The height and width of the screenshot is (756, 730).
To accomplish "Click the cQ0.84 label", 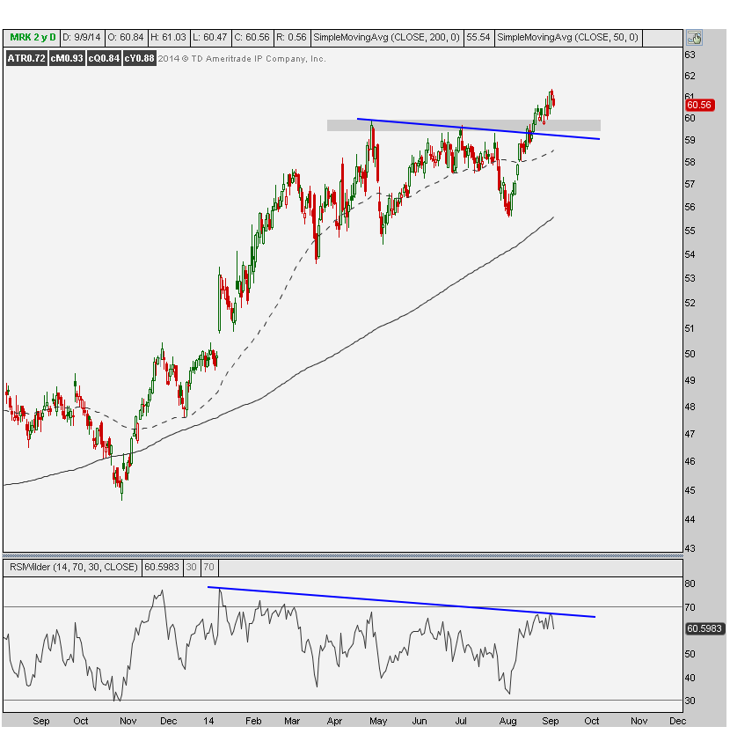I will pyautogui.click(x=104, y=58).
